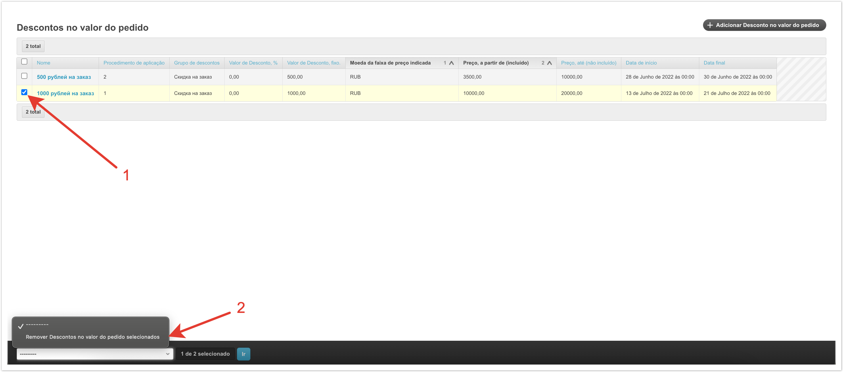Click the plus icon in Adicionar Desconto button

point(710,25)
